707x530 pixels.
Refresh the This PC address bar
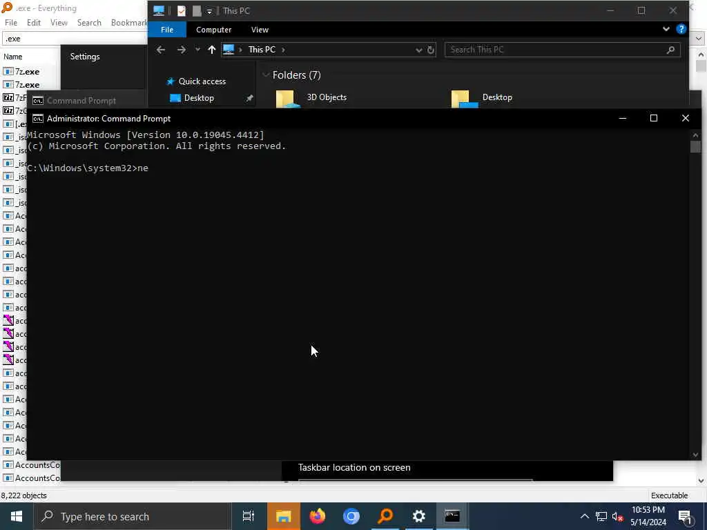431,50
